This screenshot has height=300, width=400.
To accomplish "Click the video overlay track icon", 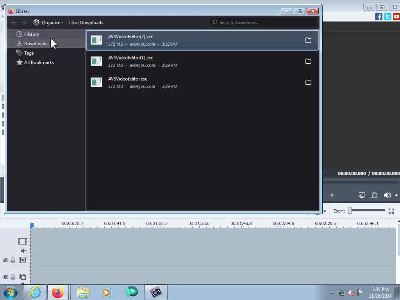I will [22, 277].
